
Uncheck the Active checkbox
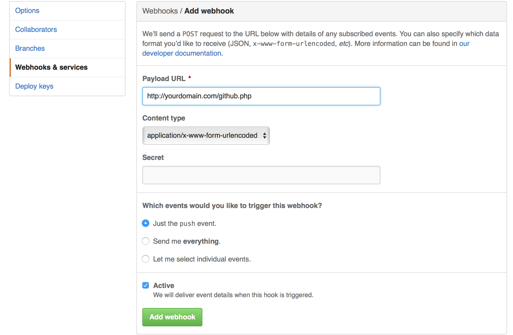146,285
